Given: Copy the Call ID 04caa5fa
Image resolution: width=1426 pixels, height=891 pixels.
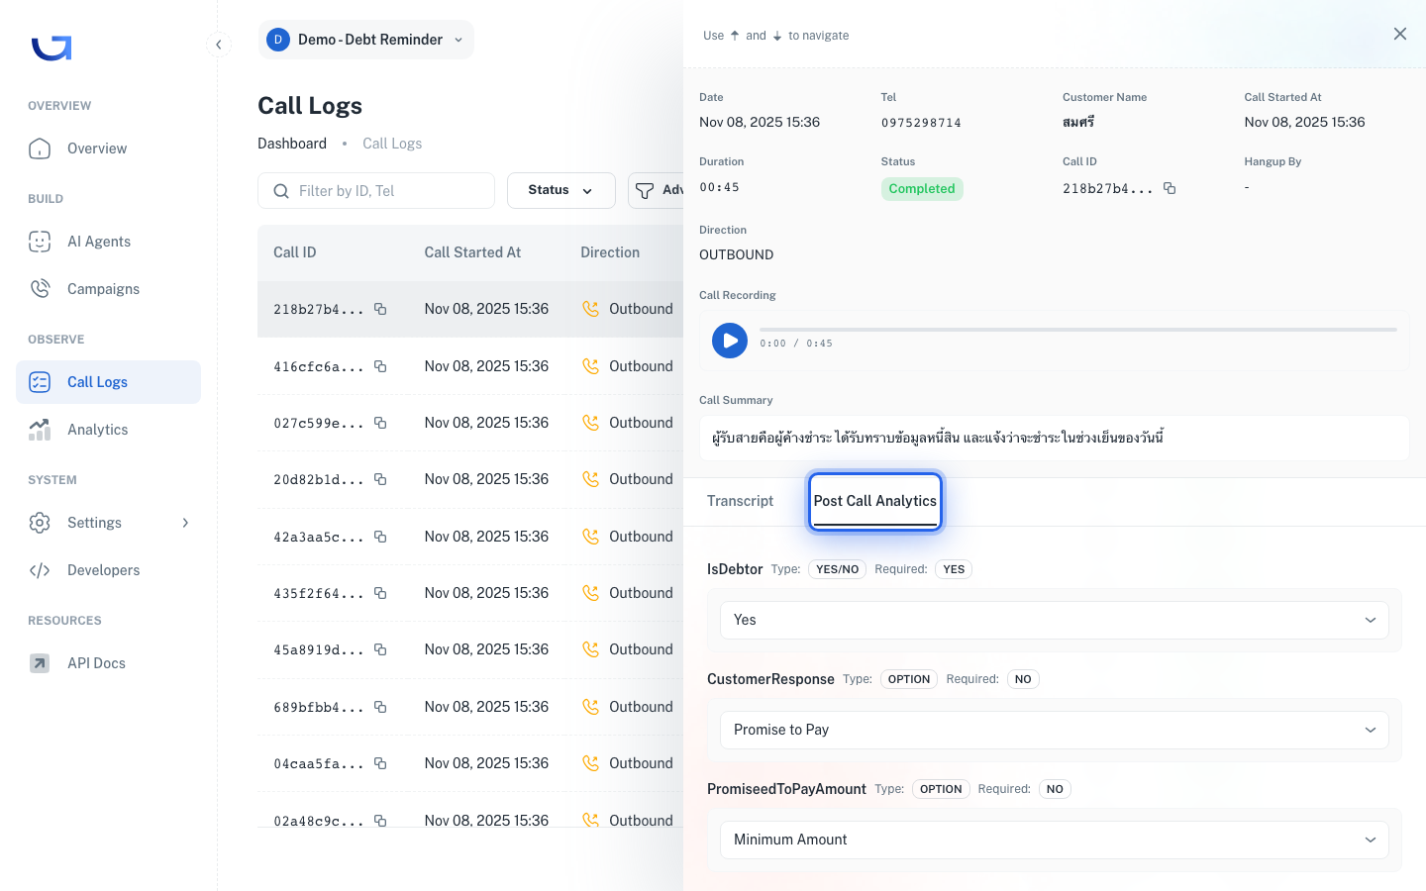Looking at the screenshot, I should pos(380,763).
